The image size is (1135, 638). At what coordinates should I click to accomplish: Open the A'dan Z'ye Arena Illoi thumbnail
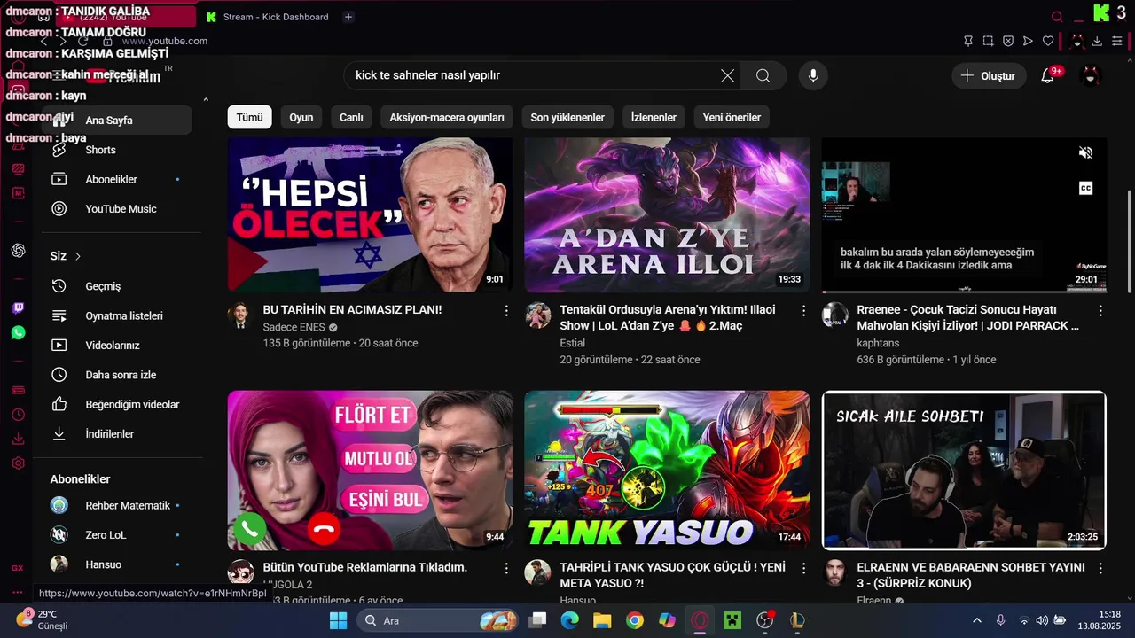tap(667, 214)
